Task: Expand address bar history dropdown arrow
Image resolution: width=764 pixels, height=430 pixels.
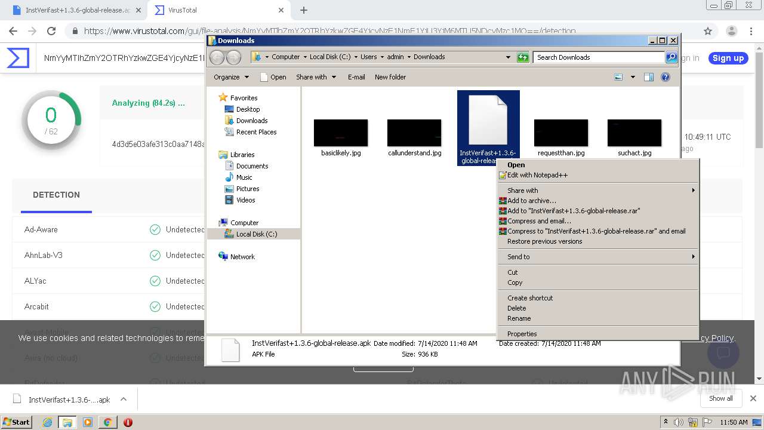Action: click(508, 57)
